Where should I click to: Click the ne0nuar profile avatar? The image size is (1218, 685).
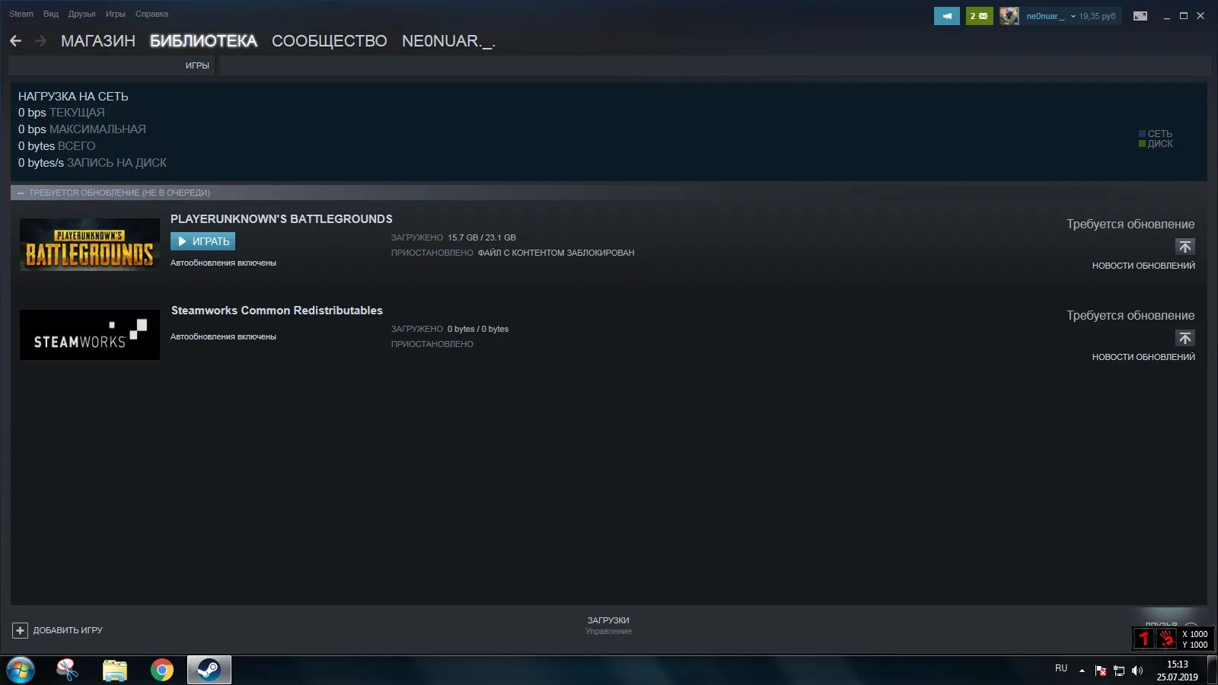[1009, 16]
